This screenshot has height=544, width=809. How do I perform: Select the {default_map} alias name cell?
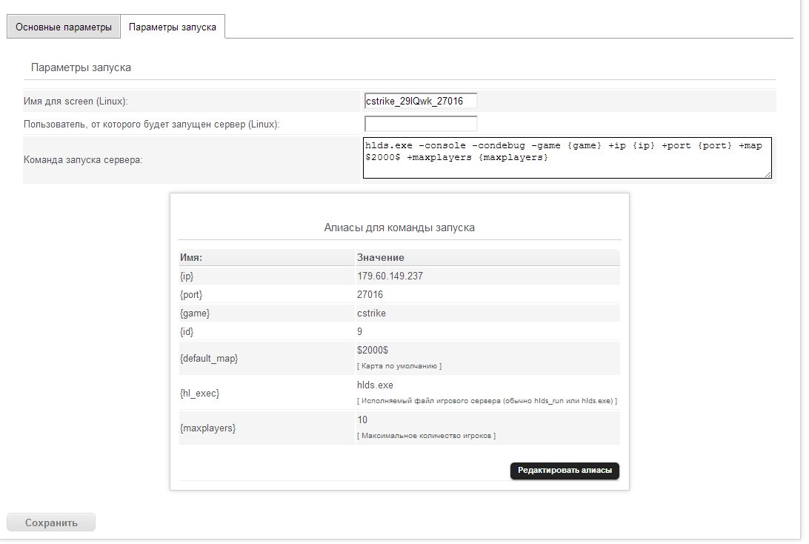208,358
